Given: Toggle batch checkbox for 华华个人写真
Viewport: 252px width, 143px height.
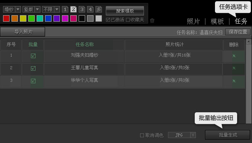Looking at the screenshot, I should (x=33, y=81).
